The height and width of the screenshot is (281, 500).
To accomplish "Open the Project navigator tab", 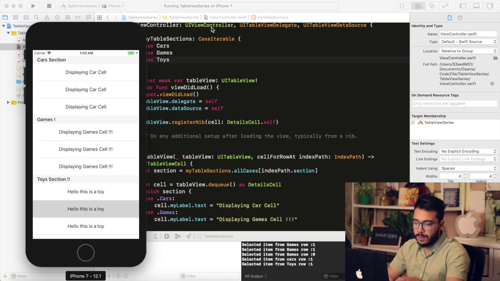I will coord(5,17).
